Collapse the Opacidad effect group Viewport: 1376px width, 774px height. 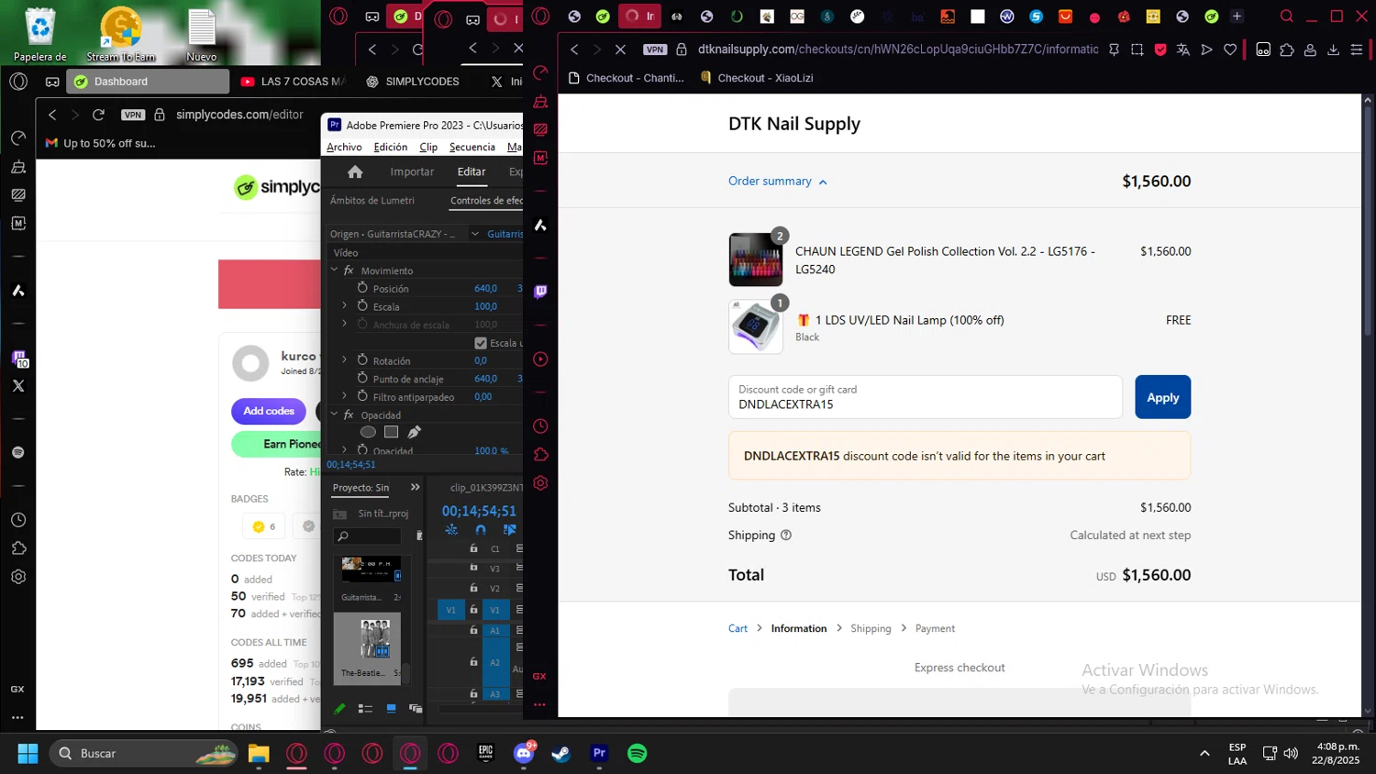coord(335,415)
